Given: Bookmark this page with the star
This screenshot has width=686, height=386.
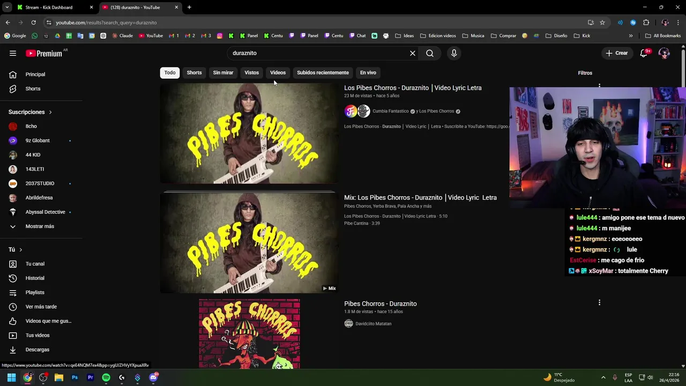Looking at the screenshot, I should pyautogui.click(x=602, y=23).
